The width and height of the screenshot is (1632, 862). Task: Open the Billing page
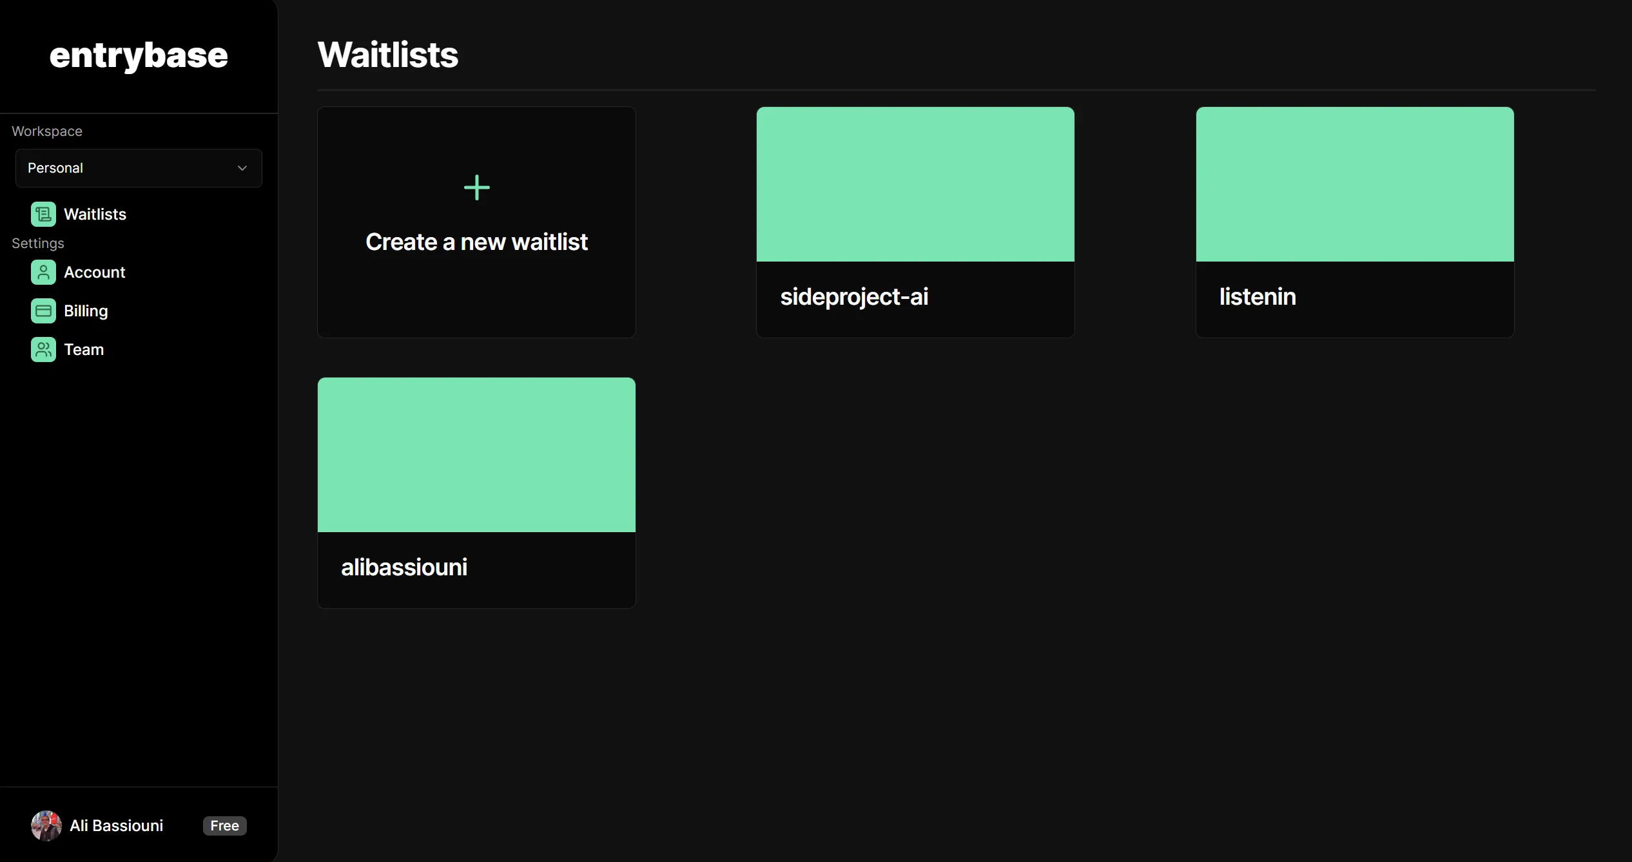[86, 311]
